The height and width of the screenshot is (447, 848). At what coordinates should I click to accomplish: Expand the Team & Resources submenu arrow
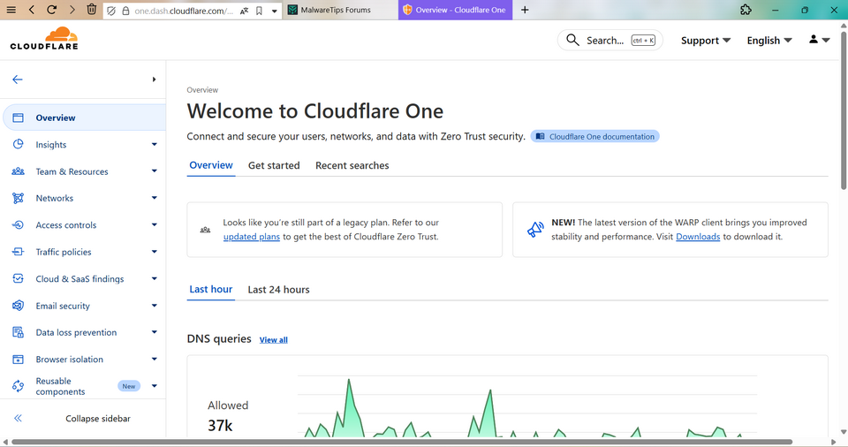pos(154,171)
